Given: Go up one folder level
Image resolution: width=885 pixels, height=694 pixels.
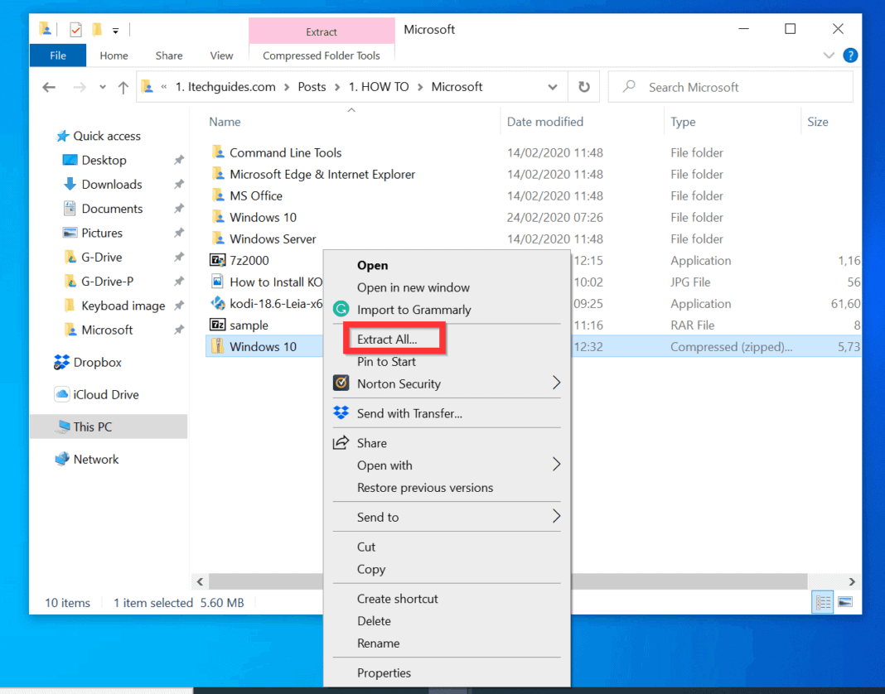Looking at the screenshot, I should click(123, 87).
